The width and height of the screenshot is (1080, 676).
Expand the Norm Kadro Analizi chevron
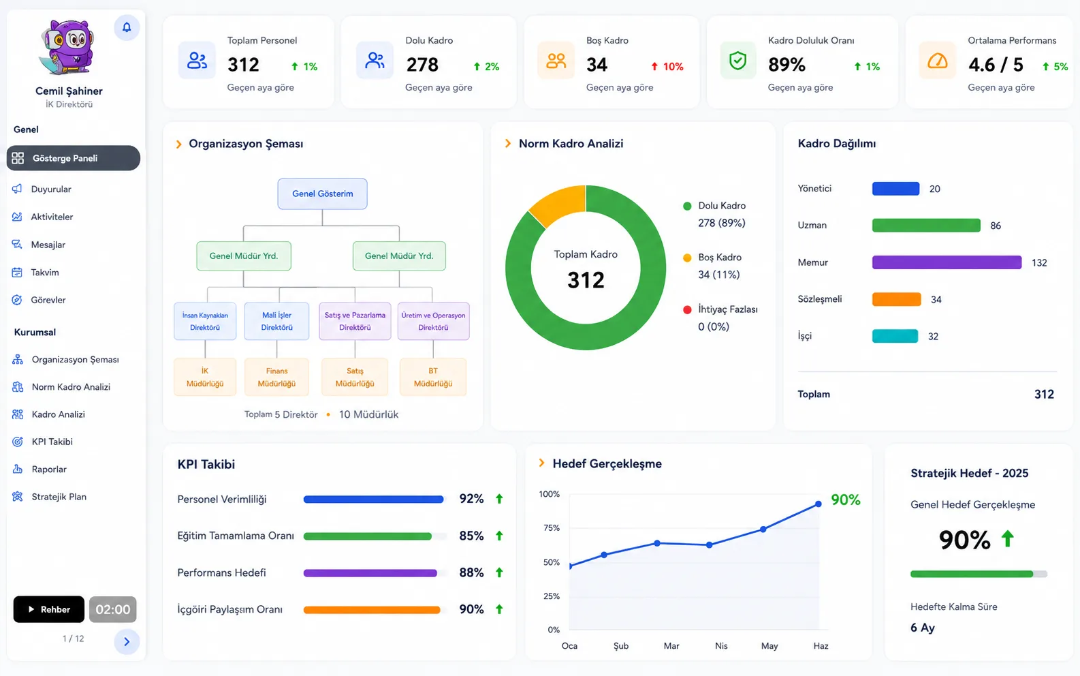point(507,143)
